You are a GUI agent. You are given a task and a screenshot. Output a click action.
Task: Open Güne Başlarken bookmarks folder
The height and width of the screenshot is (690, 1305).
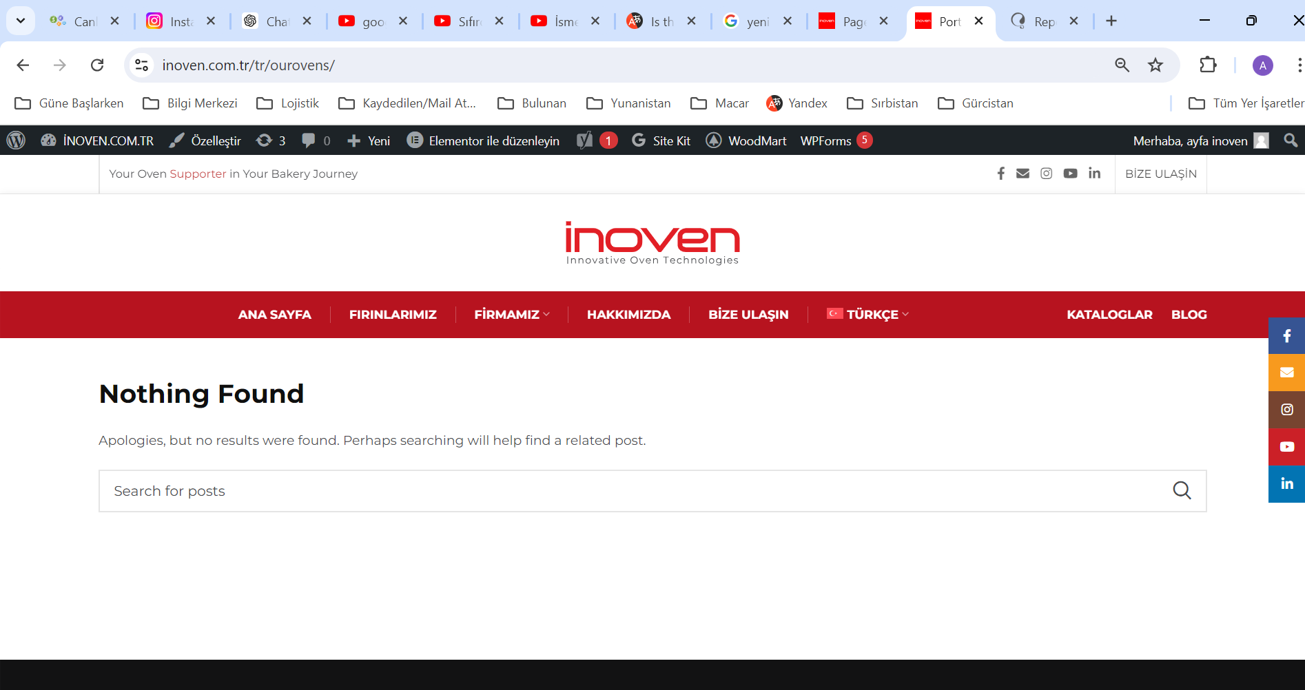click(x=70, y=103)
